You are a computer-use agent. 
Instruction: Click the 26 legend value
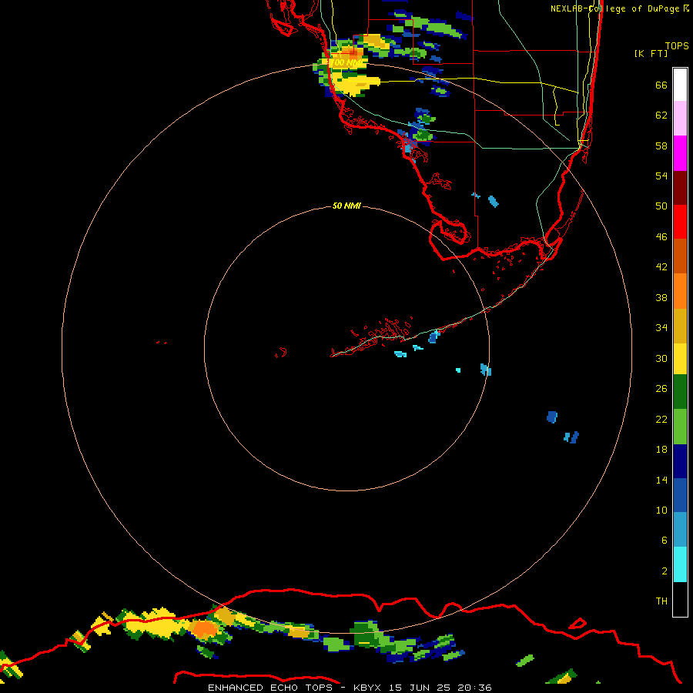661,389
